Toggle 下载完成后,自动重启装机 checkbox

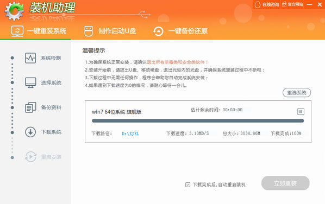coord(187,184)
